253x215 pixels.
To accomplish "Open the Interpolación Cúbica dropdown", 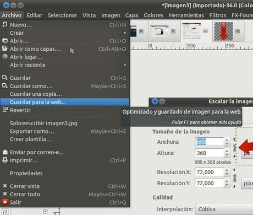I will [224, 209].
